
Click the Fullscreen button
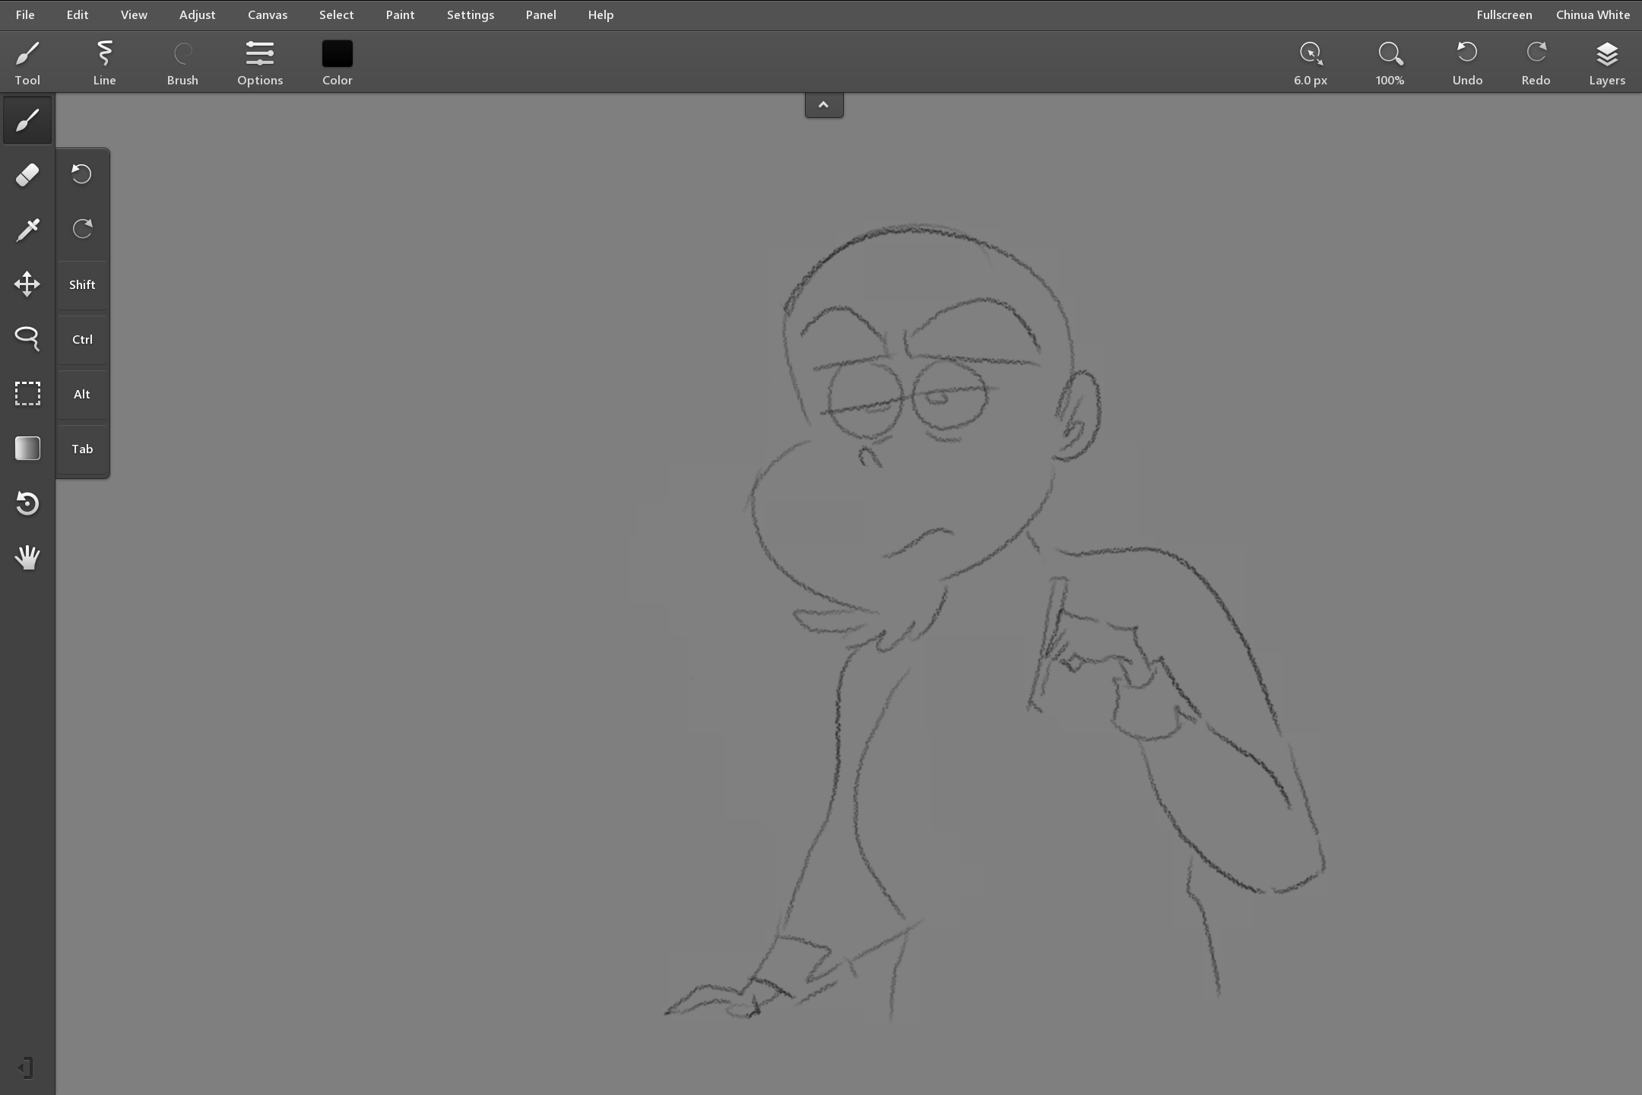click(x=1504, y=15)
